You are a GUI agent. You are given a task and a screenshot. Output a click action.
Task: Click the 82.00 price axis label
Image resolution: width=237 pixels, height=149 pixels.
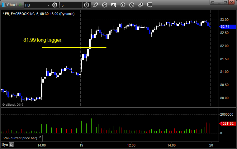point(224,46)
